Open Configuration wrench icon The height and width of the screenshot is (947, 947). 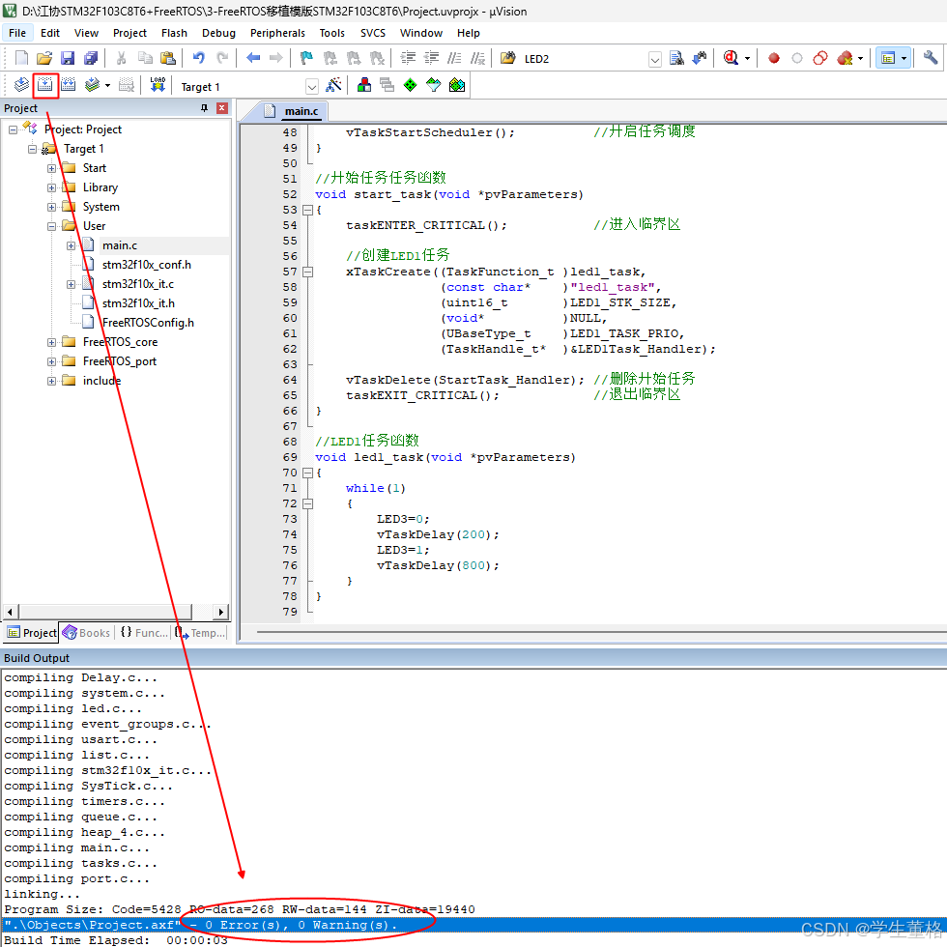[930, 58]
